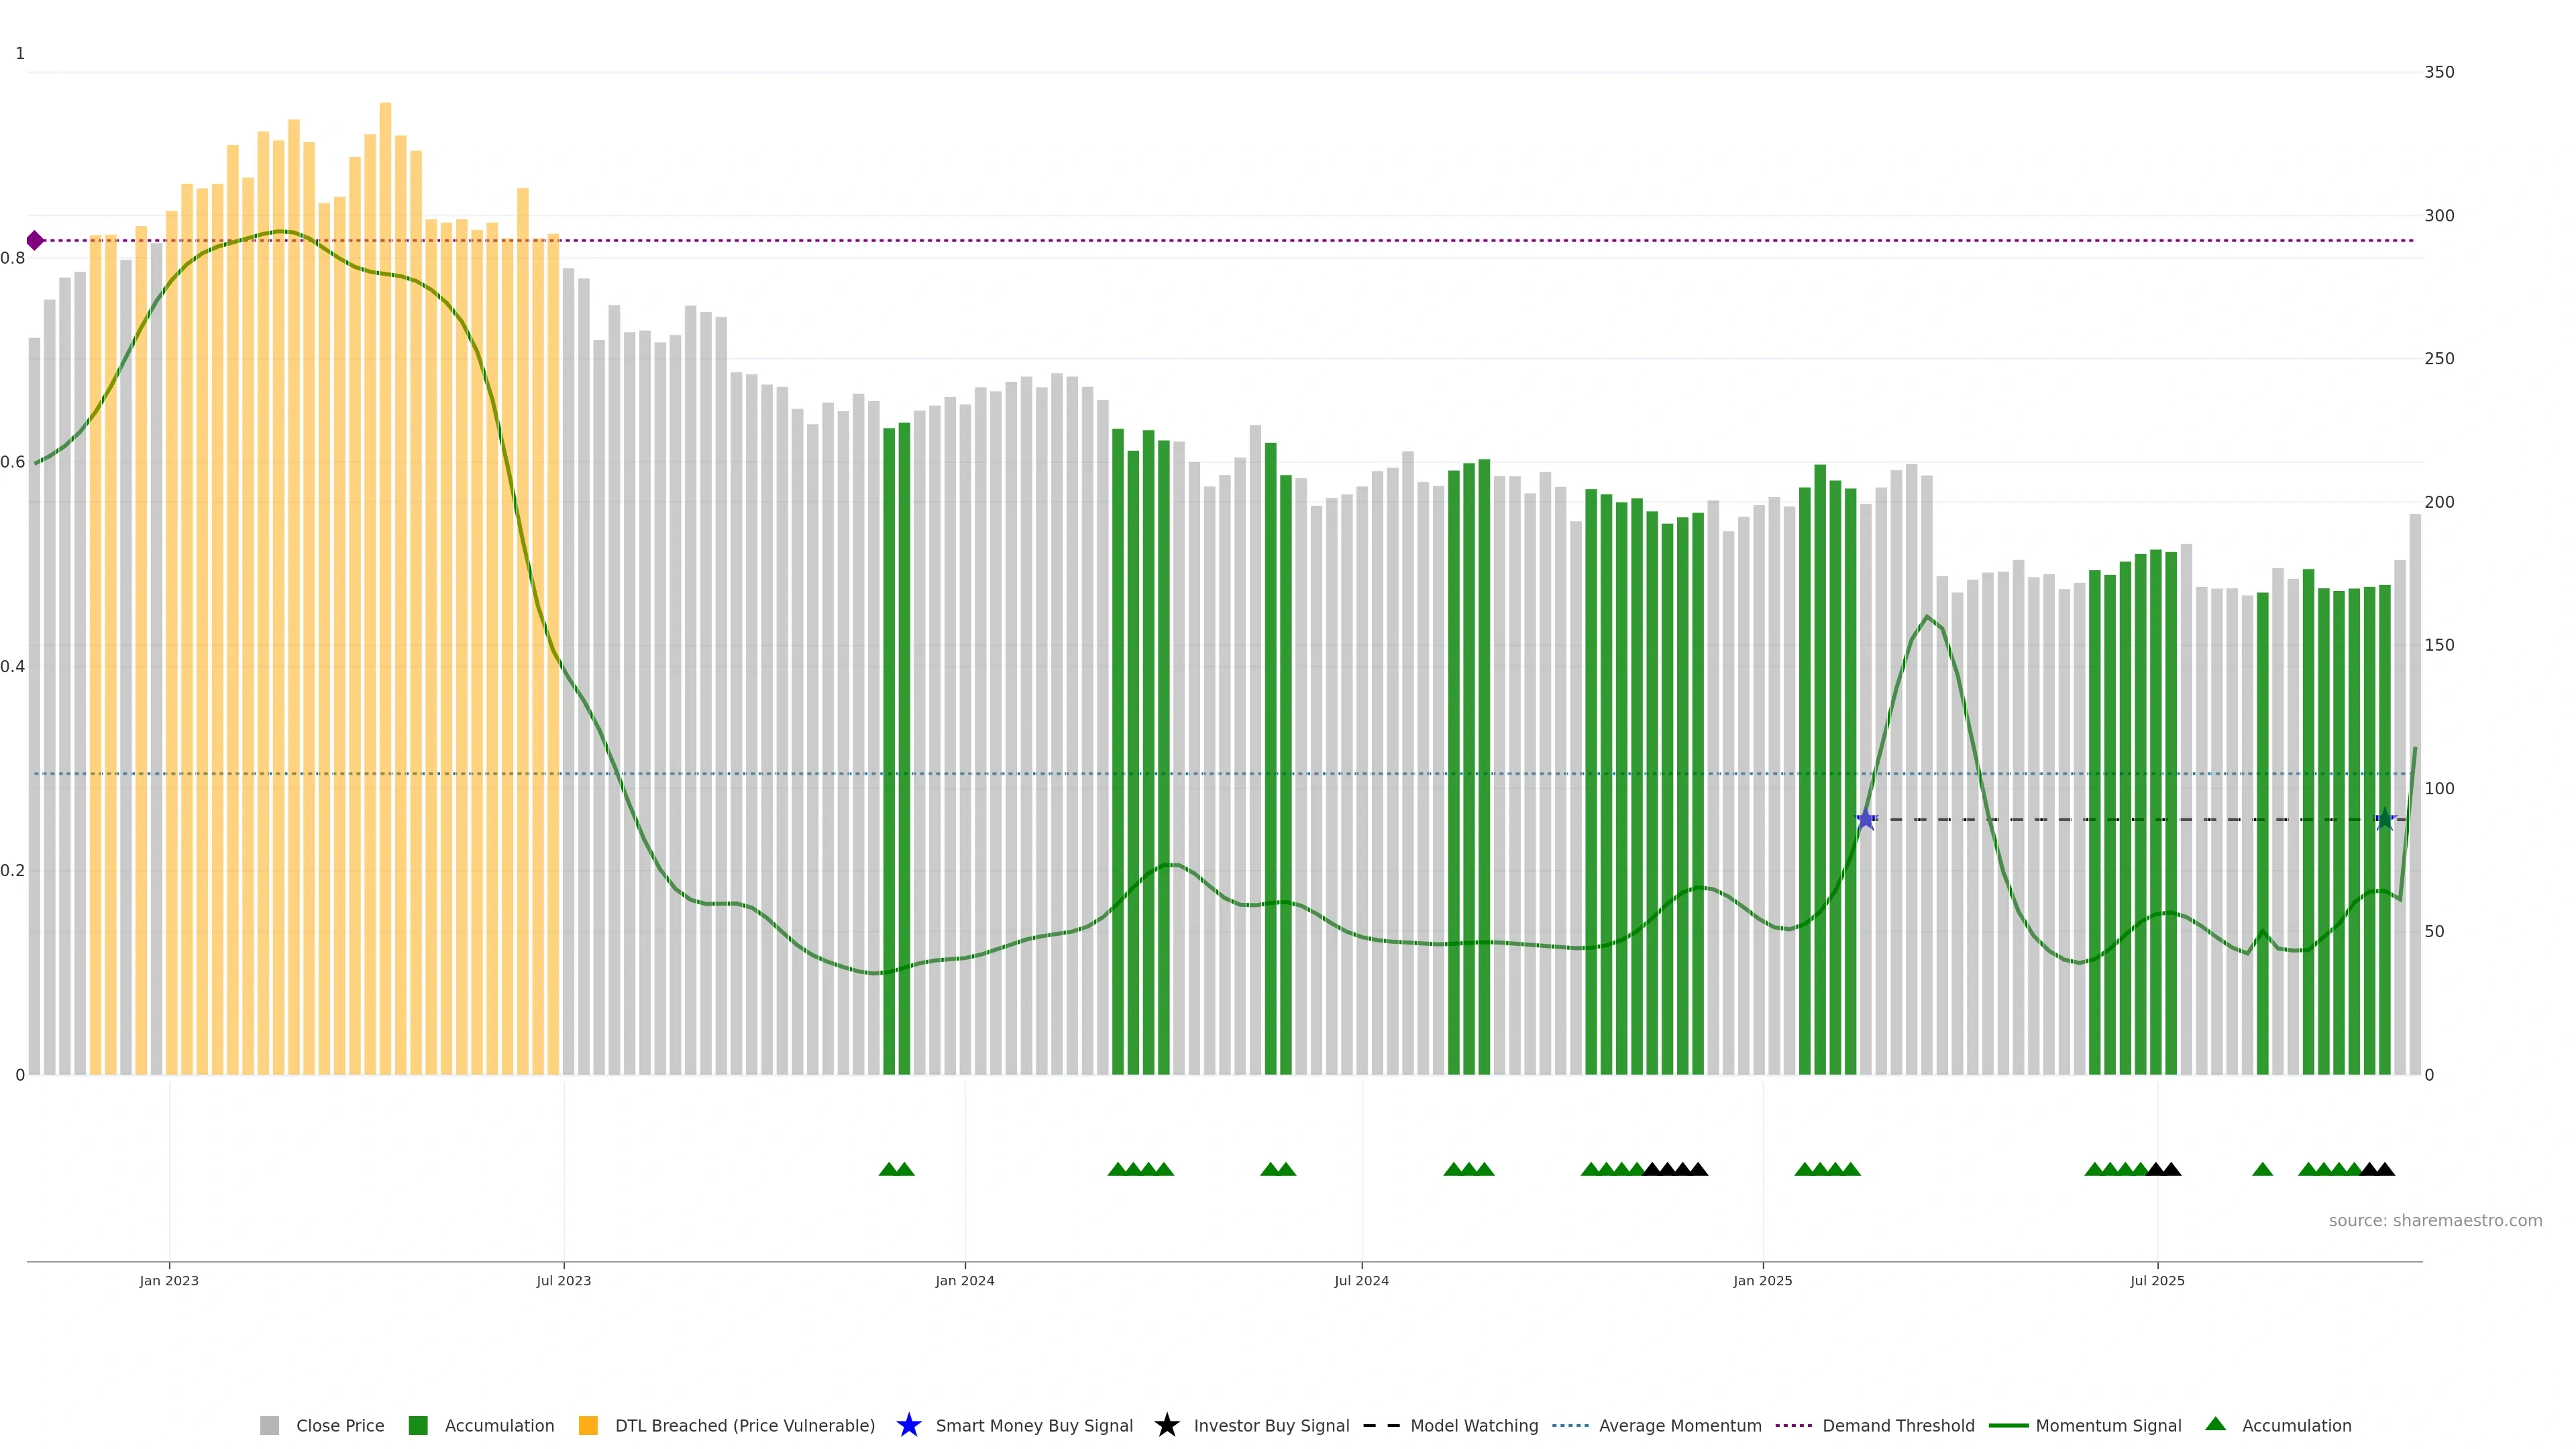Click the green triangle Accumulation legend icon

(2215, 1424)
